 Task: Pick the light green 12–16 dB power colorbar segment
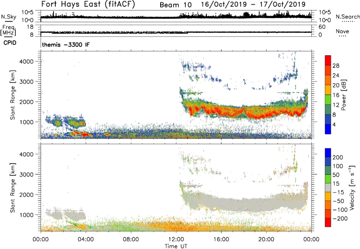point(328,100)
